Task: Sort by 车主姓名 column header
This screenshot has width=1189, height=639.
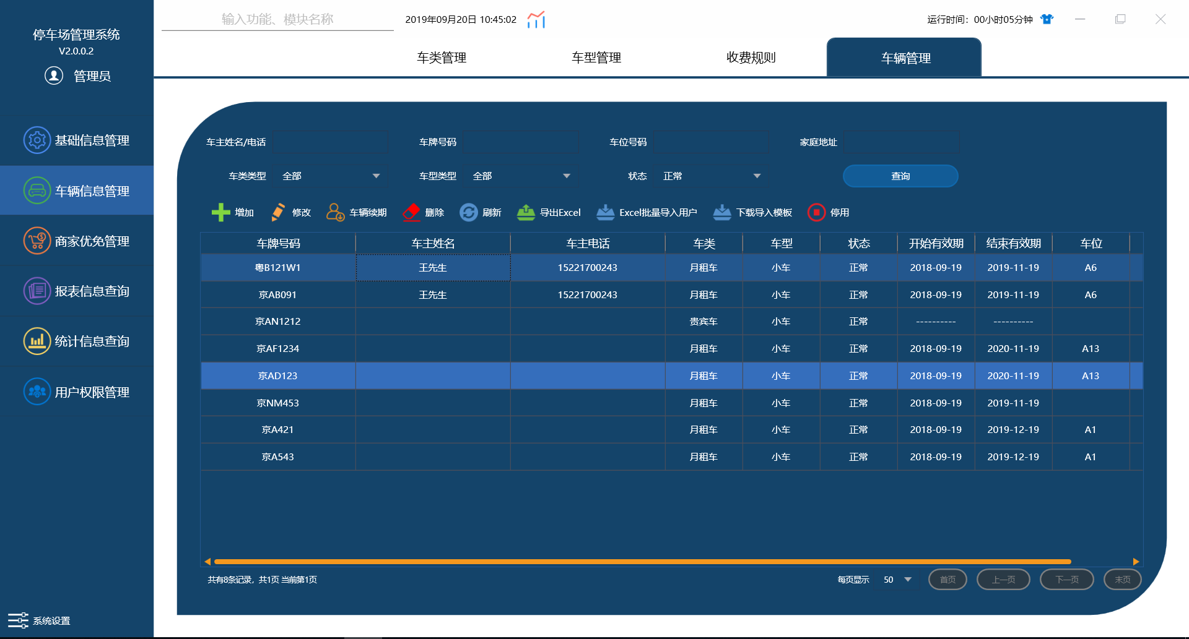Action: (x=433, y=244)
